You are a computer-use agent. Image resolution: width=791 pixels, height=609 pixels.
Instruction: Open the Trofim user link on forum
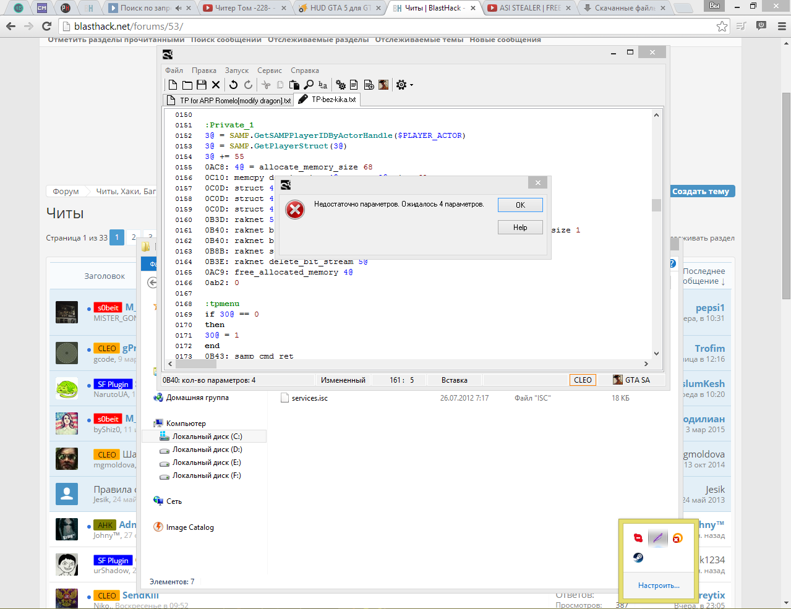709,349
